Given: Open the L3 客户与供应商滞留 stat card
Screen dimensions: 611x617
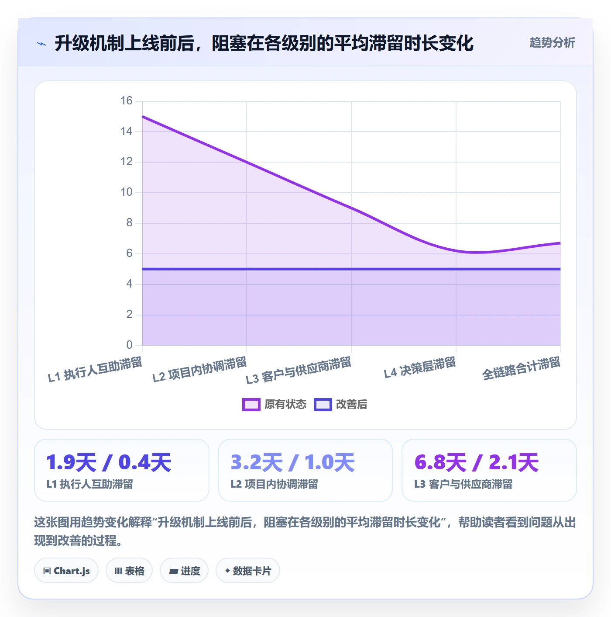Looking at the screenshot, I should 489,470.
